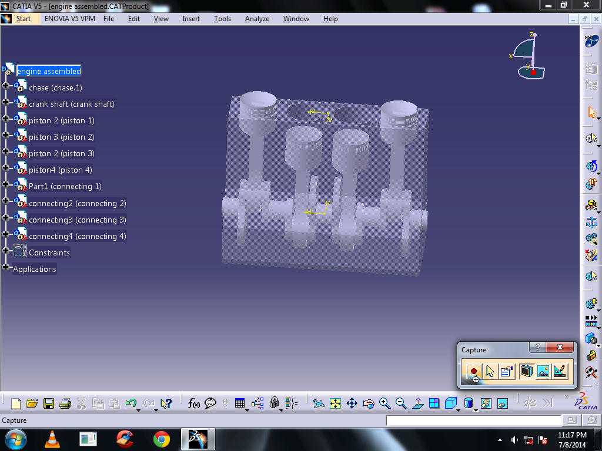Open the Formula f(x) tool
This screenshot has width=602, height=451.
(x=193, y=403)
